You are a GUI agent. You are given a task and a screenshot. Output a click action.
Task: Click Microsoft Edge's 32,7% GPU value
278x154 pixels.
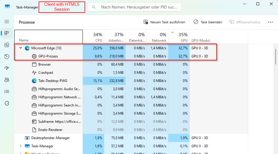click(x=183, y=48)
